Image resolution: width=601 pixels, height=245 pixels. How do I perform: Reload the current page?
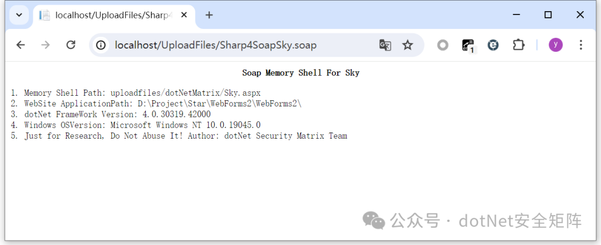click(x=71, y=45)
